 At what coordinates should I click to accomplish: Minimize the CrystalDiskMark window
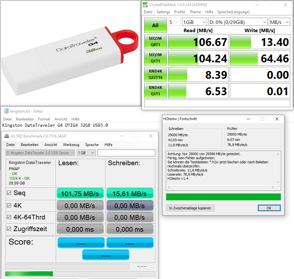point(257,5)
